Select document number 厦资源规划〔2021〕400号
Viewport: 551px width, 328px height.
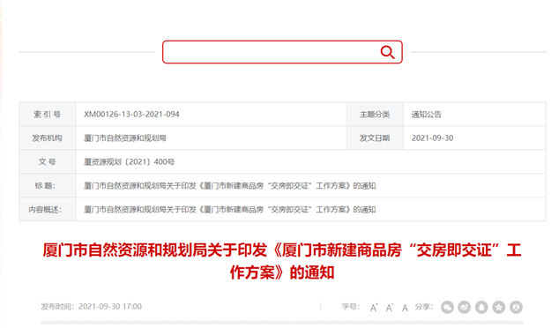tap(129, 162)
